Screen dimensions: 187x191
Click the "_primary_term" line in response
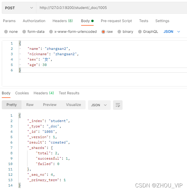point(47,180)
